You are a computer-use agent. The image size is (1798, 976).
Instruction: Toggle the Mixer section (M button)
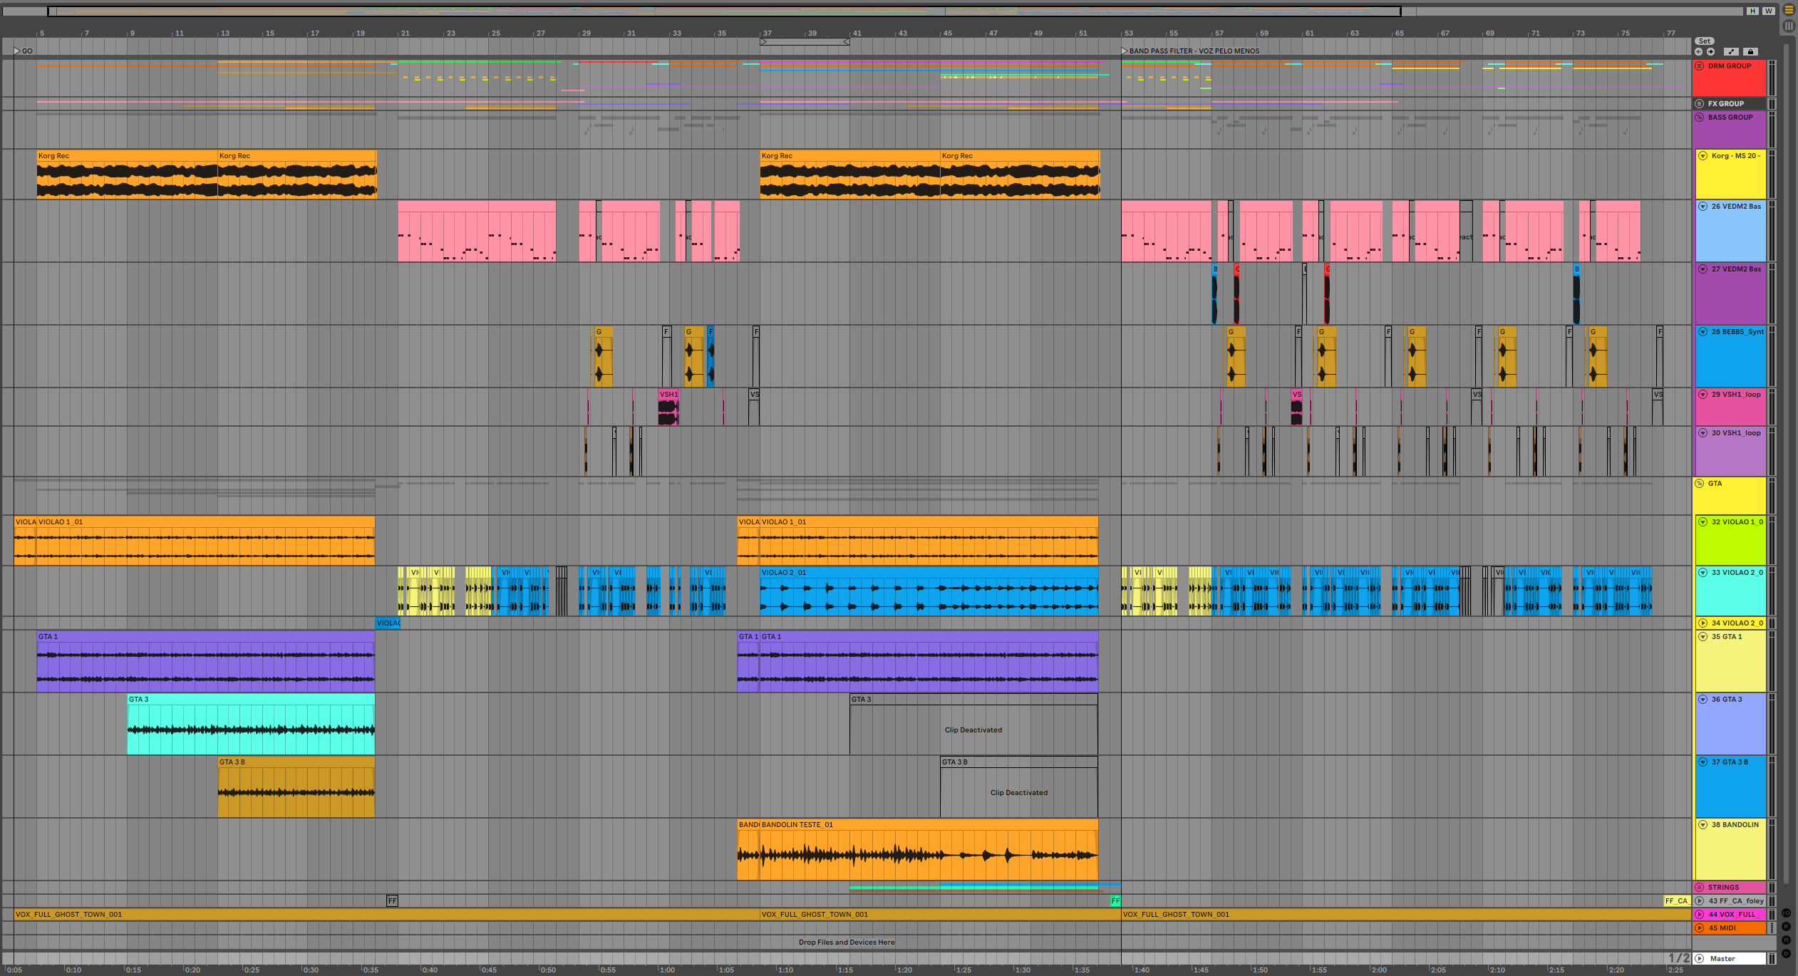[x=1787, y=940]
